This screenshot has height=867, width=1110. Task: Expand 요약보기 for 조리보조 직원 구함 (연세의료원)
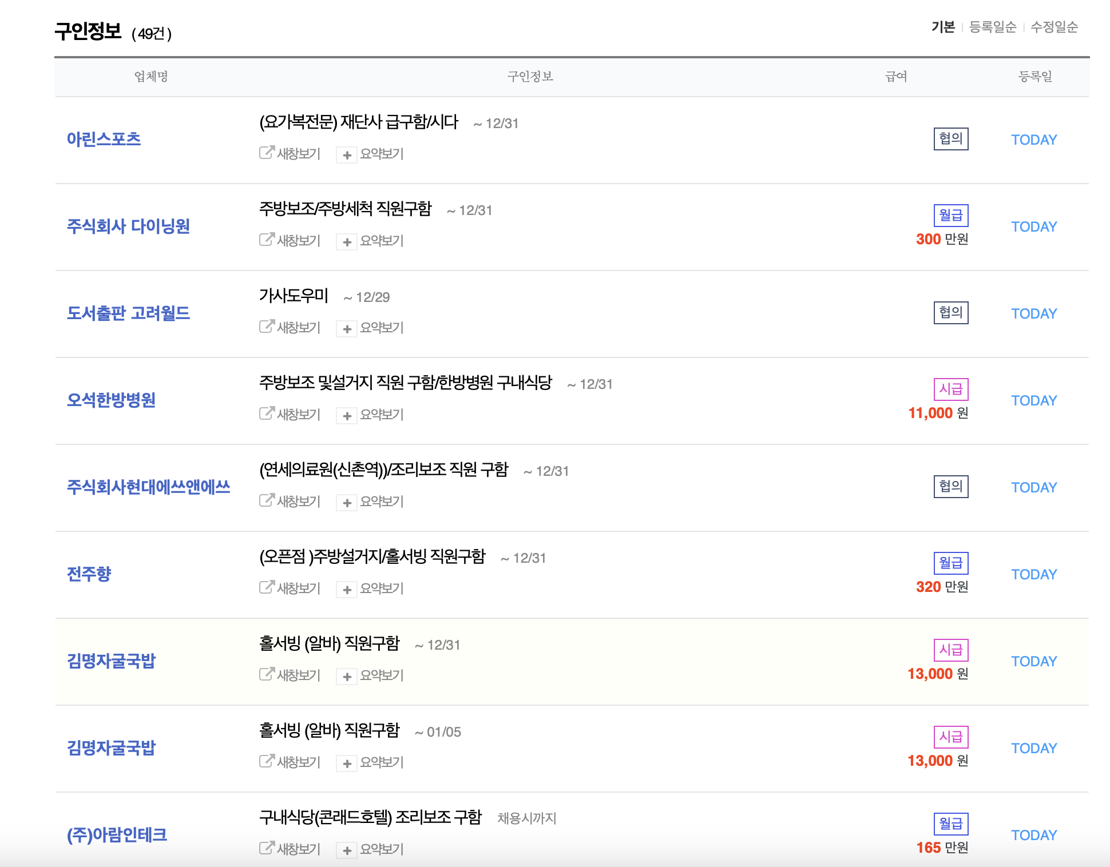(x=370, y=502)
